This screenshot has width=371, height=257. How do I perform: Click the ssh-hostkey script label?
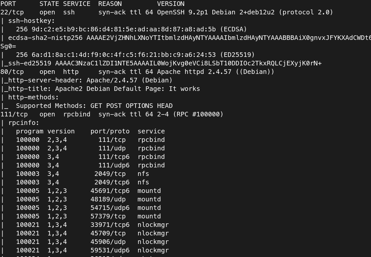click(x=31, y=21)
